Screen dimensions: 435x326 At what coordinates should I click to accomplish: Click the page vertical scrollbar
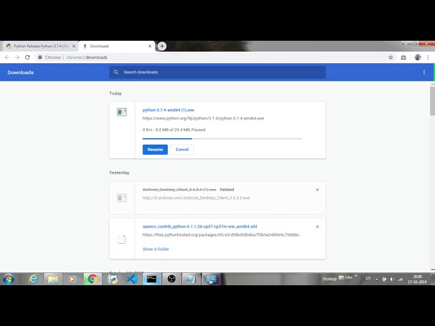point(432,101)
